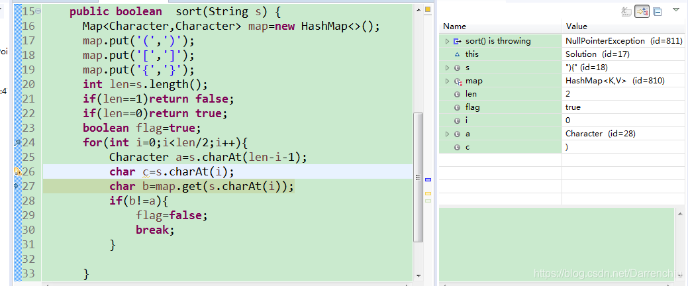The width and height of the screenshot is (688, 286).
Task: Toggle the Show Logical Structure button
Action: click(x=642, y=12)
